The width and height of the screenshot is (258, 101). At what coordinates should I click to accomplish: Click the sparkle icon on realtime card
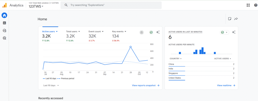click(234, 32)
